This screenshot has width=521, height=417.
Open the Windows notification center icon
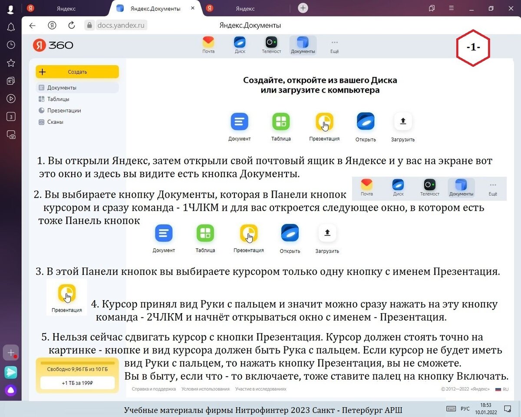tap(507, 408)
